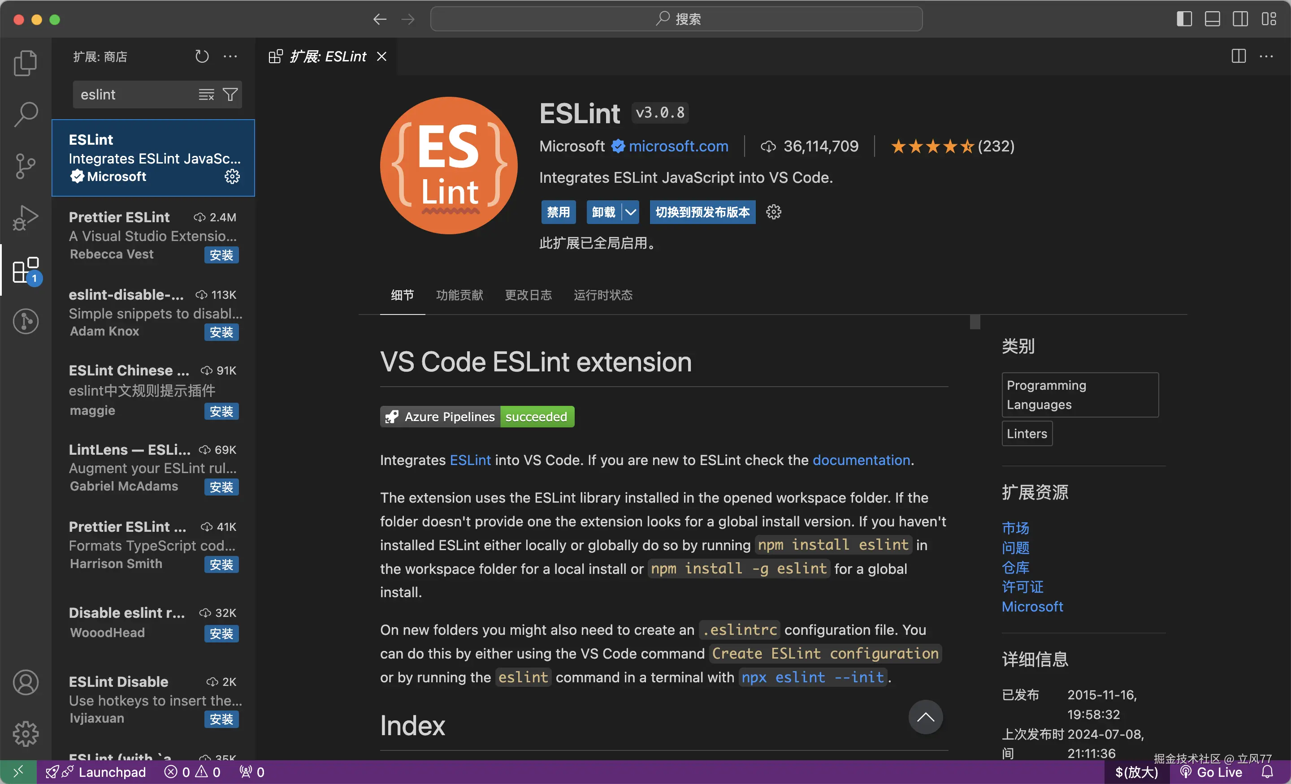Disable the ESLint extension with 禁用
1291x784 pixels.
point(558,212)
